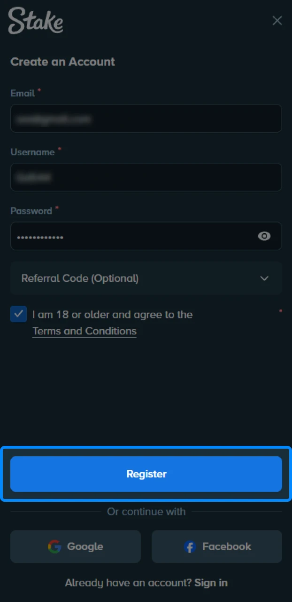The height and width of the screenshot is (602, 292).
Task: Uncheck the 18 or older agreement checkbox
Action: 18,314
